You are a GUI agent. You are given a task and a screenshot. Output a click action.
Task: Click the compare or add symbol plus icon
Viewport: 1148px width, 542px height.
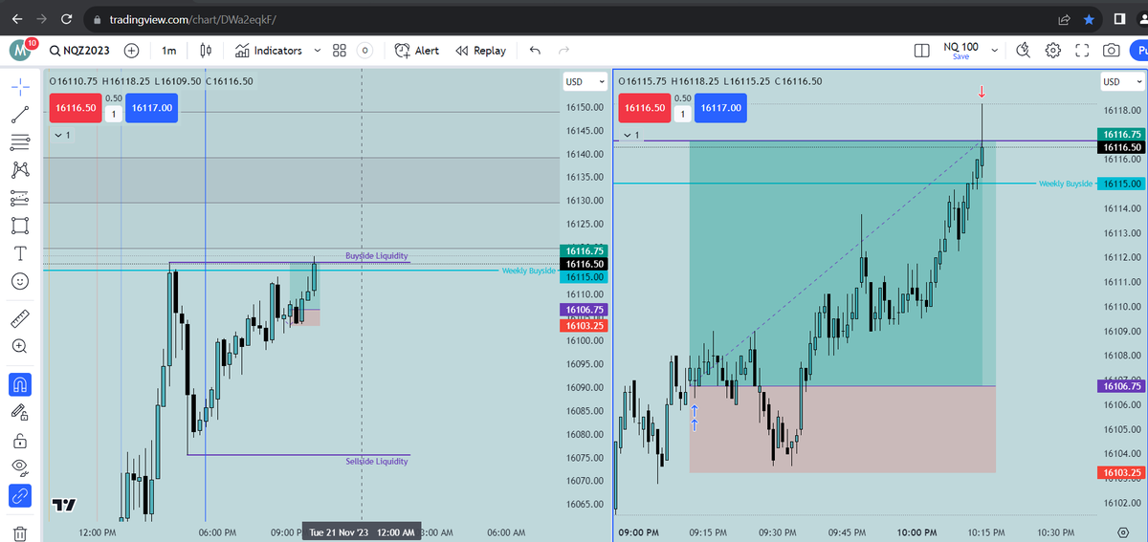(131, 51)
